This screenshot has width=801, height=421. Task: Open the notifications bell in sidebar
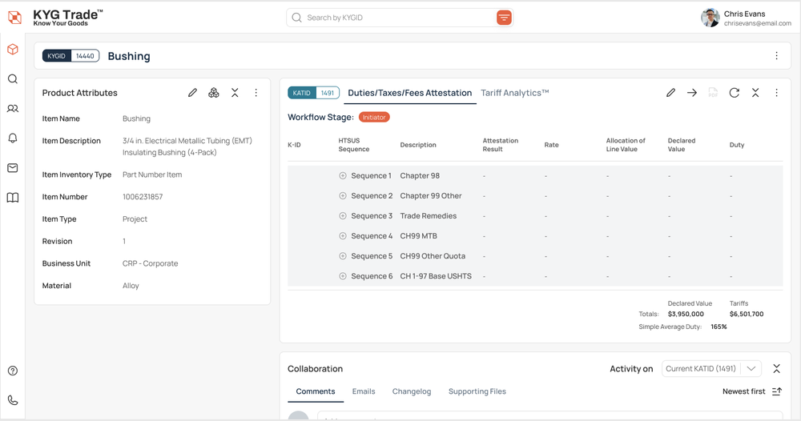(13, 138)
